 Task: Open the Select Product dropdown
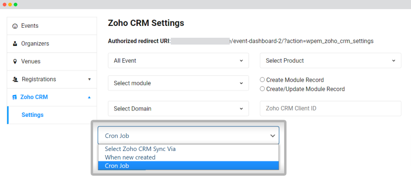[x=331, y=60]
